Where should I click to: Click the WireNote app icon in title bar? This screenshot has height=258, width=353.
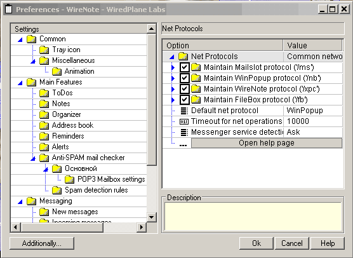pyautogui.click(x=8, y=10)
